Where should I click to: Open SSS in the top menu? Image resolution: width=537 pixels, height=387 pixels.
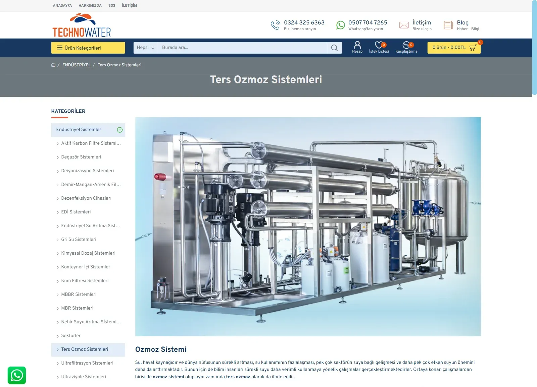pyautogui.click(x=112, y=6)
